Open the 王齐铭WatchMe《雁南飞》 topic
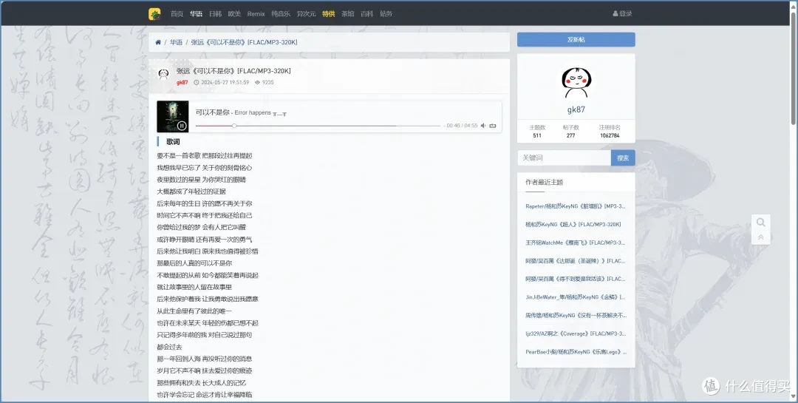 pos(576,243)
